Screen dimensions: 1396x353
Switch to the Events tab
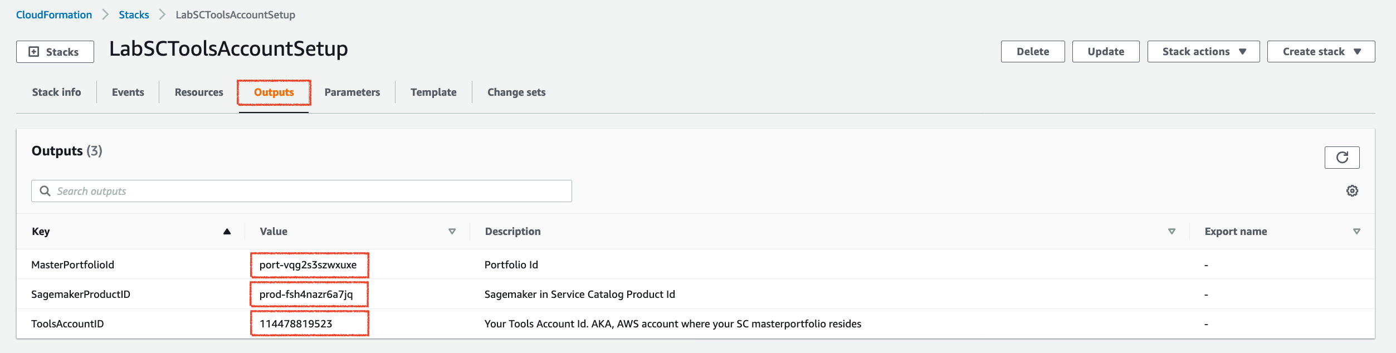[x=128, y=92]
